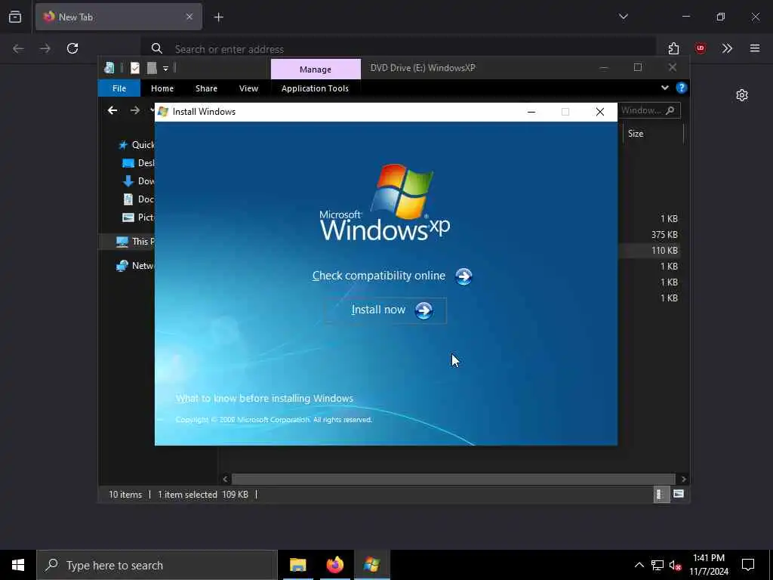Open the notification center icon
Viewport: 773px width, 580px height.
(x=748, y=565)
